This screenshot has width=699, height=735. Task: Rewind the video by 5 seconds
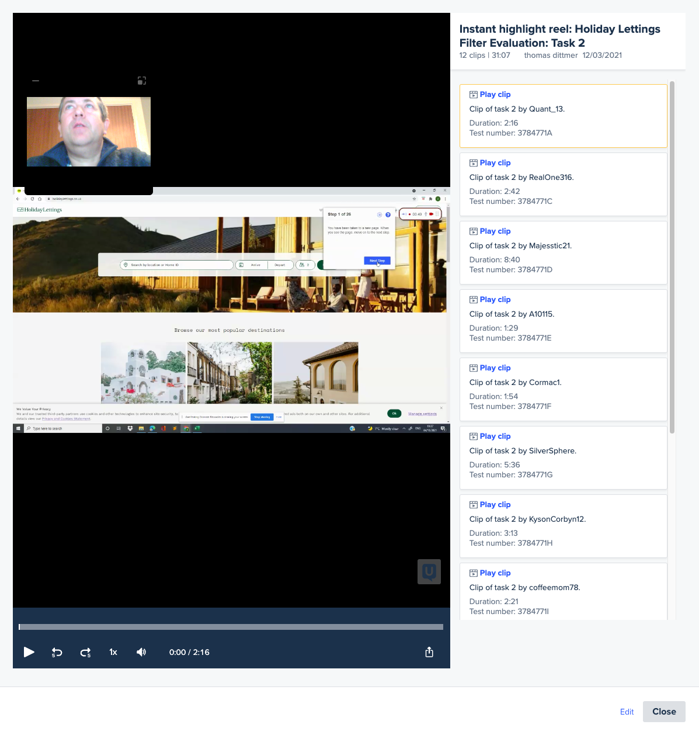pyautogui.click(x=57, y=652)
